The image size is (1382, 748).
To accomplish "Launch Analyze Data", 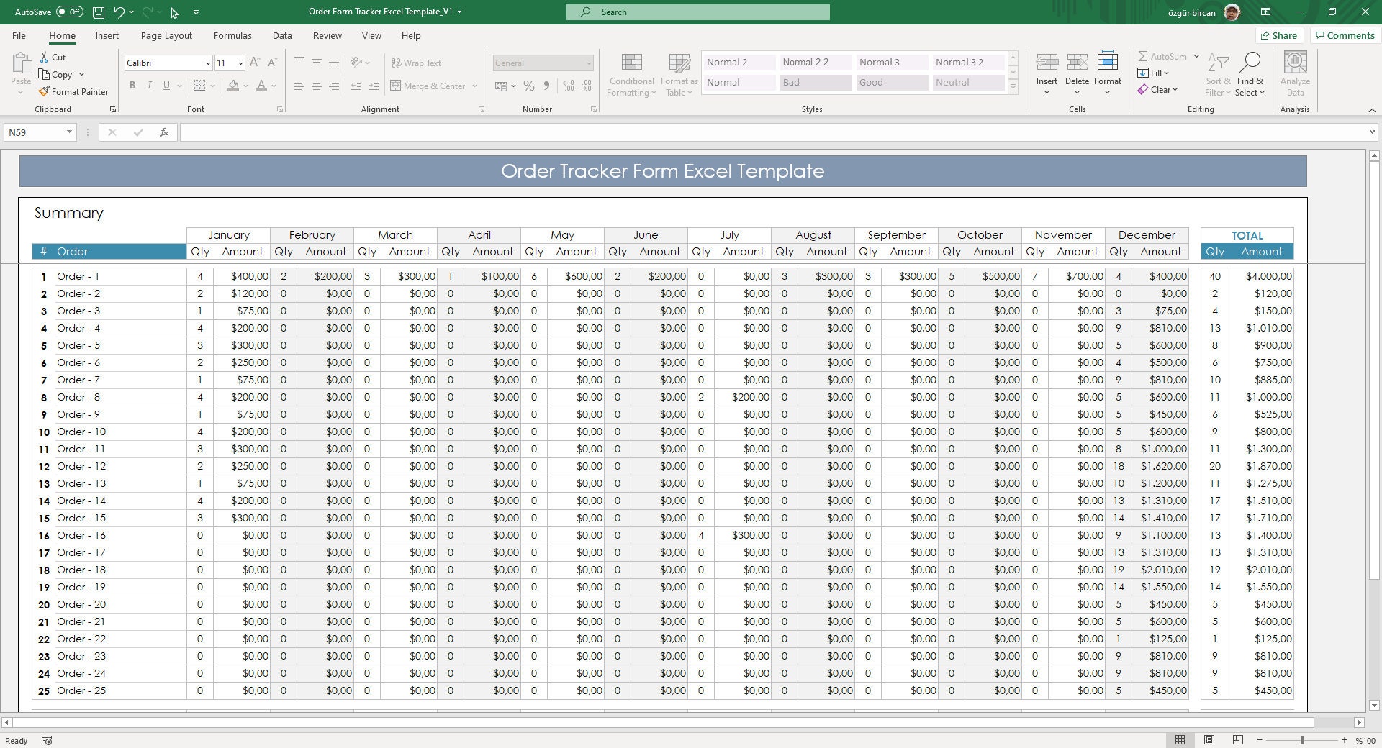I will 1294,74.
